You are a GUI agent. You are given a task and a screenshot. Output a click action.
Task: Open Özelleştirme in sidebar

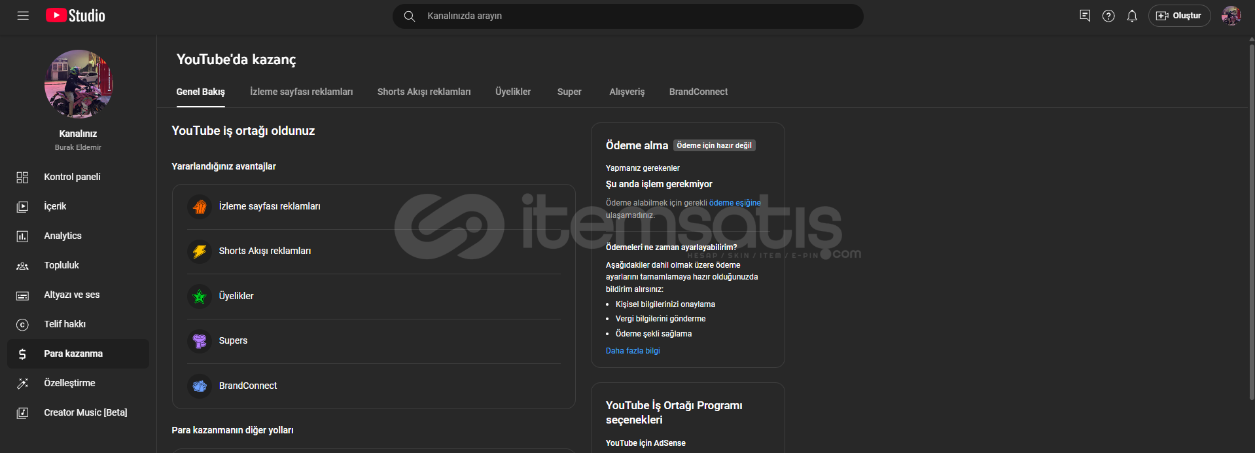[79, 383]
